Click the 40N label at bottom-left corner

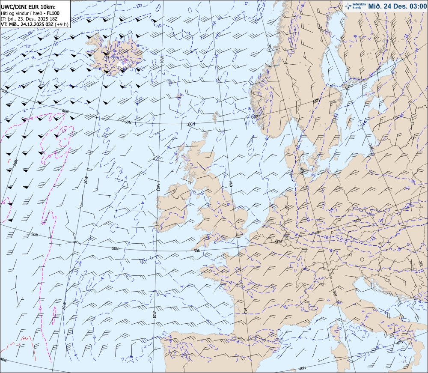coord(3,359)
